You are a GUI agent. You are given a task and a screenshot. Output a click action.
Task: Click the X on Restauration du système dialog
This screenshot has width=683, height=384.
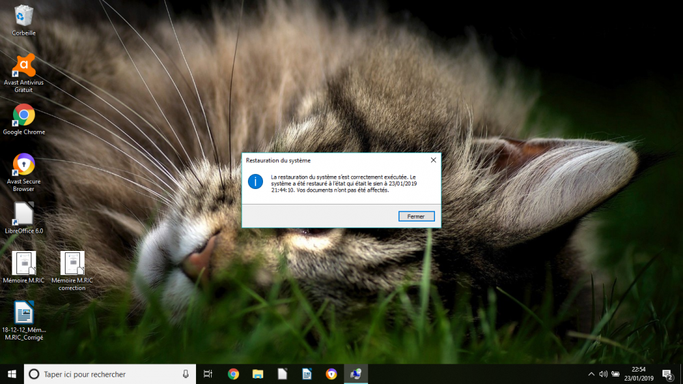[x=434, y=160]
